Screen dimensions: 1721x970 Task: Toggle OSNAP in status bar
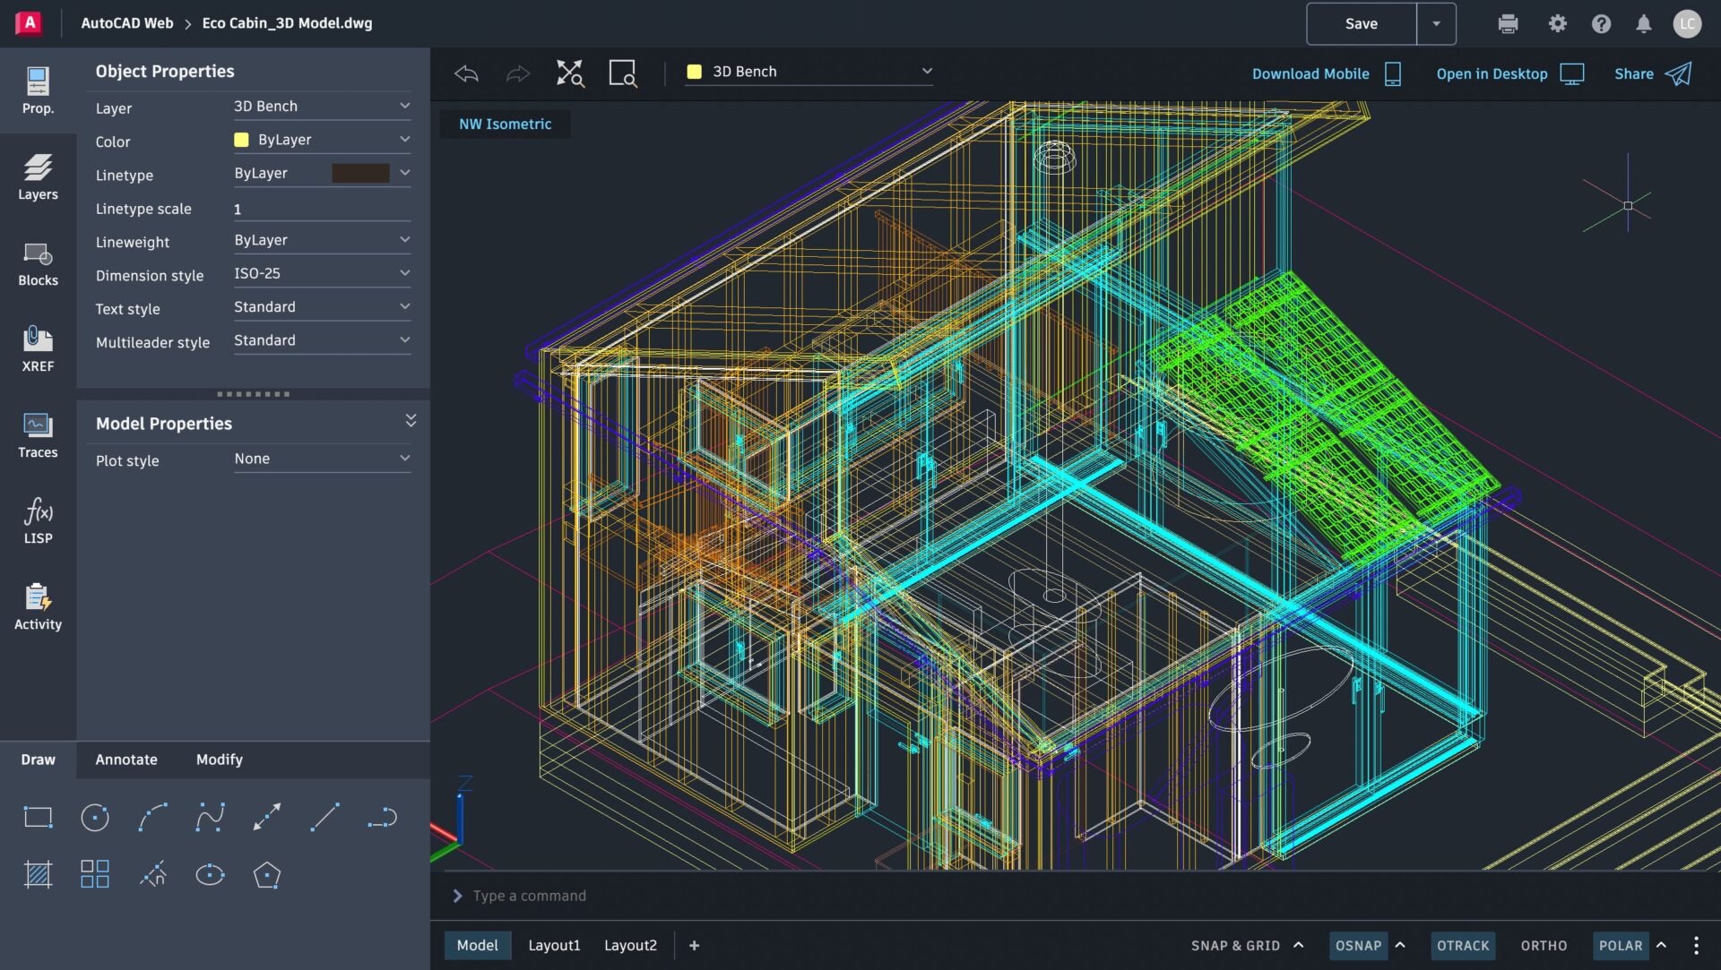click(1358, 945)
